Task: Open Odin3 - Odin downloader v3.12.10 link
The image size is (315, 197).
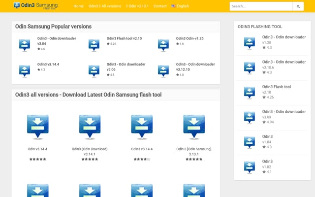Action: (195, 67)
